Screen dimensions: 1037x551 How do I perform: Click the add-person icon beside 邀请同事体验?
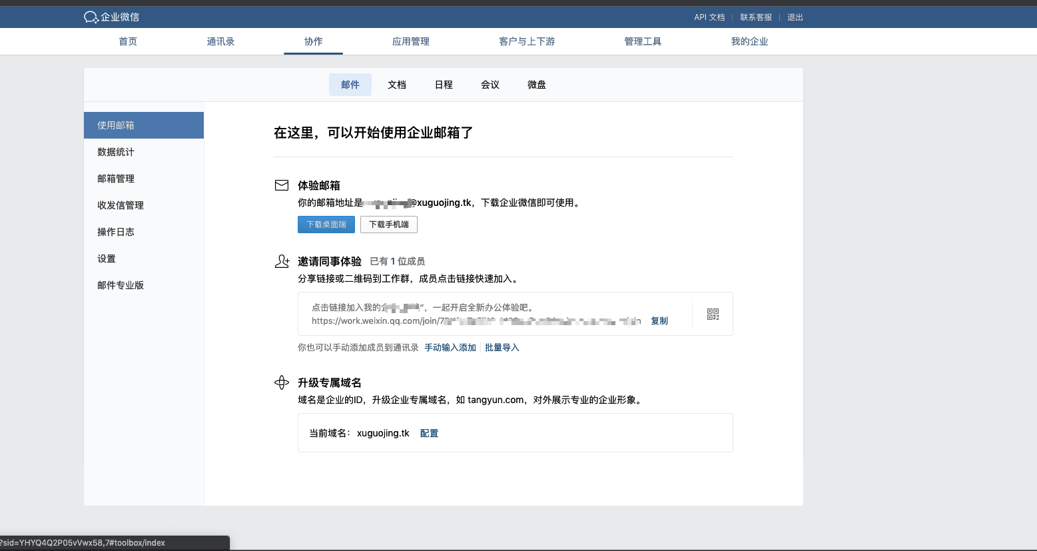click(282, 261)
